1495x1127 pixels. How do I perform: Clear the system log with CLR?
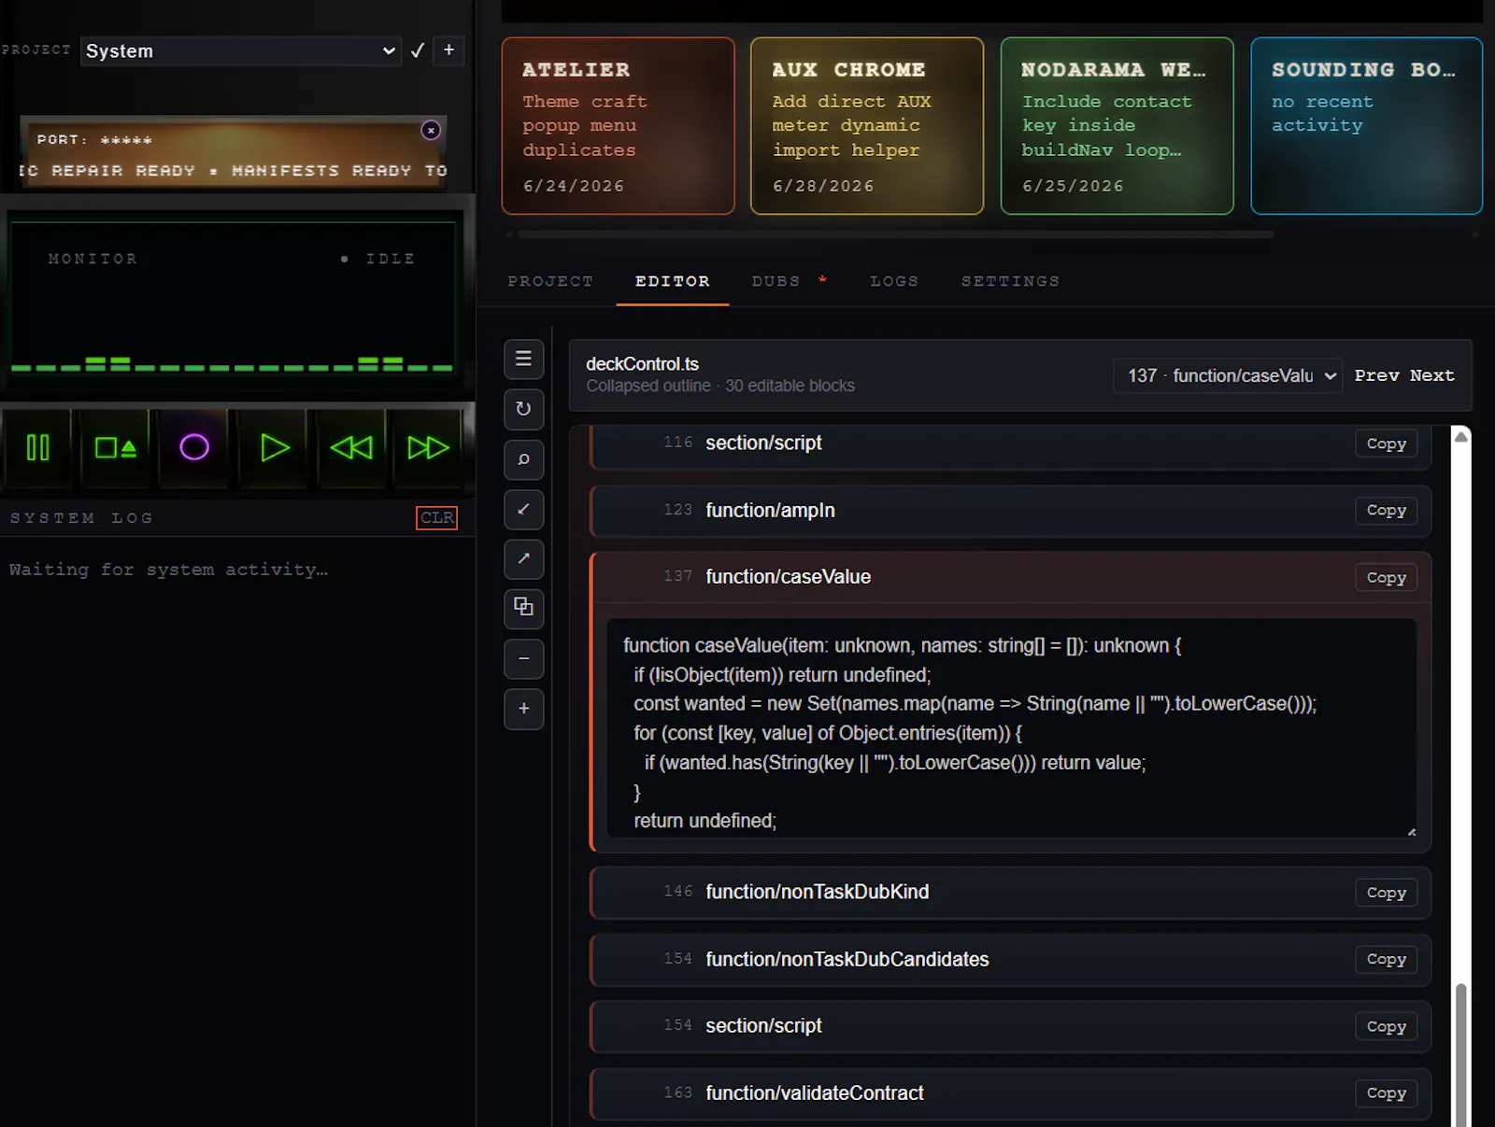tap(436, 517)
